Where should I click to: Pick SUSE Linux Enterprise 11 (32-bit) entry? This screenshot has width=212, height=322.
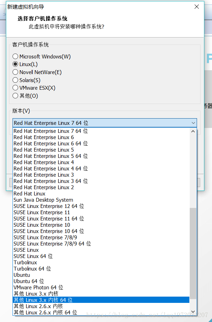[101, 212]
